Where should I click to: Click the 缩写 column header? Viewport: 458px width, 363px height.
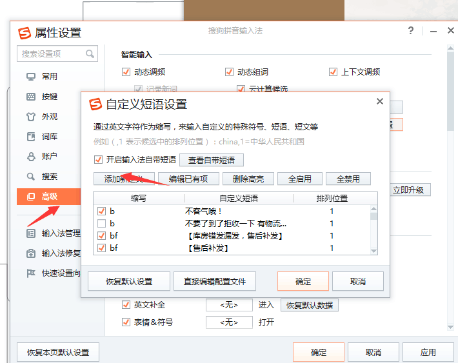139,199
